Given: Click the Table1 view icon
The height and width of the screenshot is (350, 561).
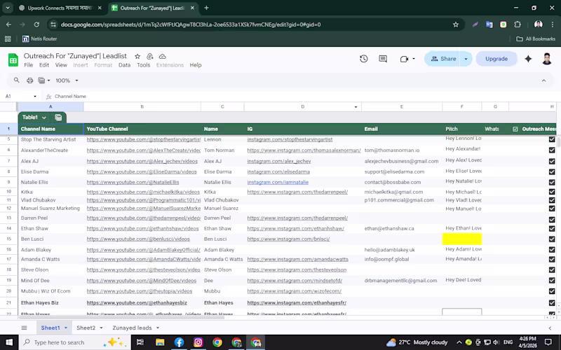Looking at the screenshot, I should click(58, 118).
